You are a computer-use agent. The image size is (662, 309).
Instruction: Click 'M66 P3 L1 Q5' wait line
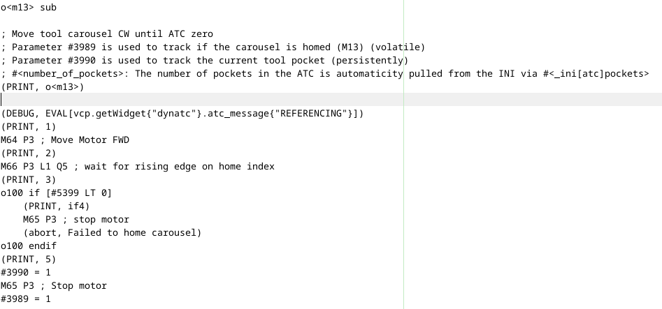click(138, 166)
